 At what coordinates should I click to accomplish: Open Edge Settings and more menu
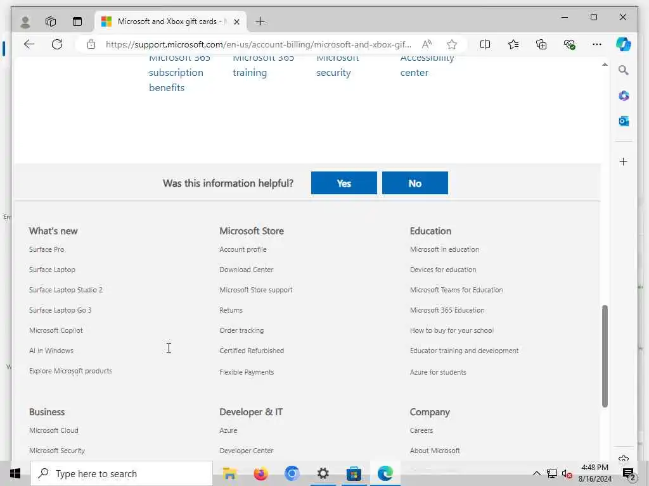click(597, 44)
